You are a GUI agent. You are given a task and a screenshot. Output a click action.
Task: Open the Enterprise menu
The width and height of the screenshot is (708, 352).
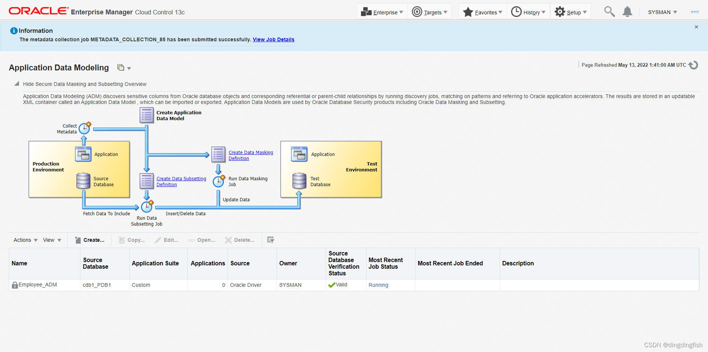pos(382,12)
